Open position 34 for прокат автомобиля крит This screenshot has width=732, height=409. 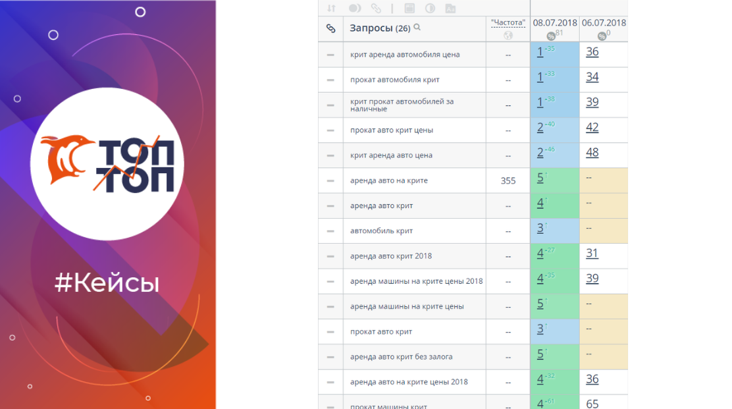[592, 77]
